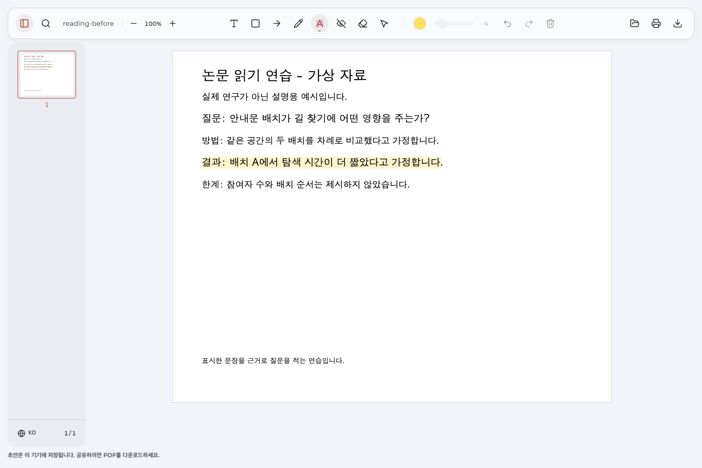Adjust the stroke thickness slider
The image size is (702, 468).
pos(454,23)
